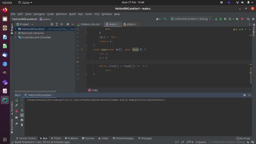
Task: Start debugging with the bug icon
Action: 221,19
